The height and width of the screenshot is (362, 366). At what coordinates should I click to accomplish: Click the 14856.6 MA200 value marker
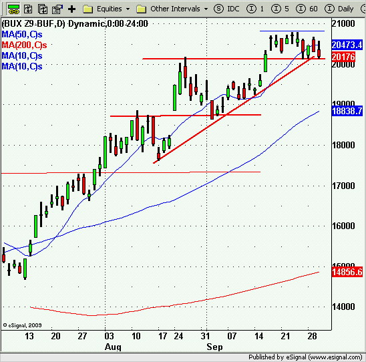pos(347,272)
